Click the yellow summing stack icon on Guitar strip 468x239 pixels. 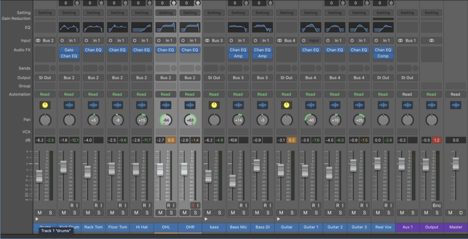[286, 105]
